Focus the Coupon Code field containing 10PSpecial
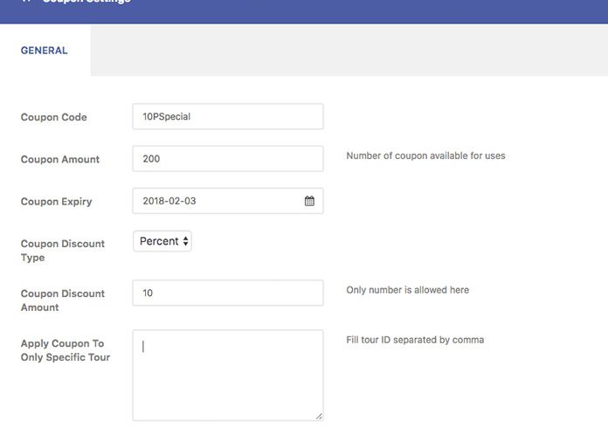The width and height of the screenshot is (608, 428). point(228,116)
